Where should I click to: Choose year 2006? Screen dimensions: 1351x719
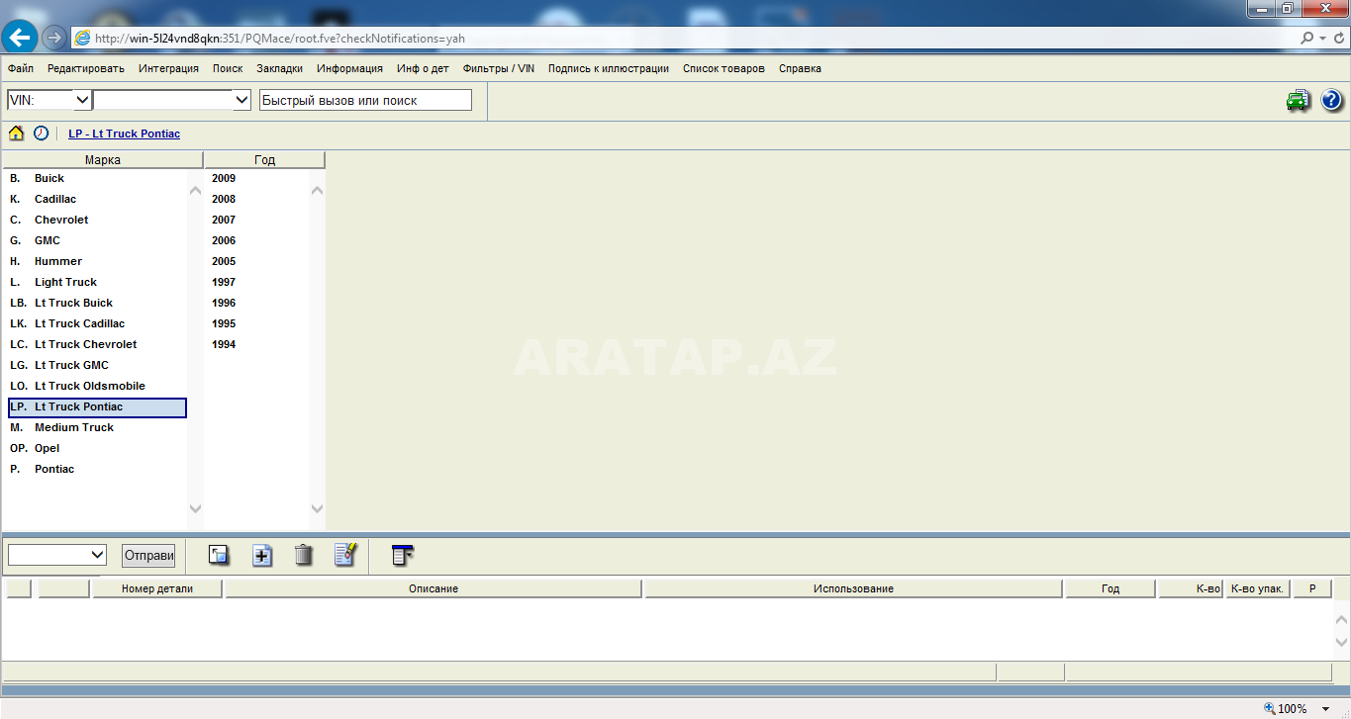tap(224, 240)
